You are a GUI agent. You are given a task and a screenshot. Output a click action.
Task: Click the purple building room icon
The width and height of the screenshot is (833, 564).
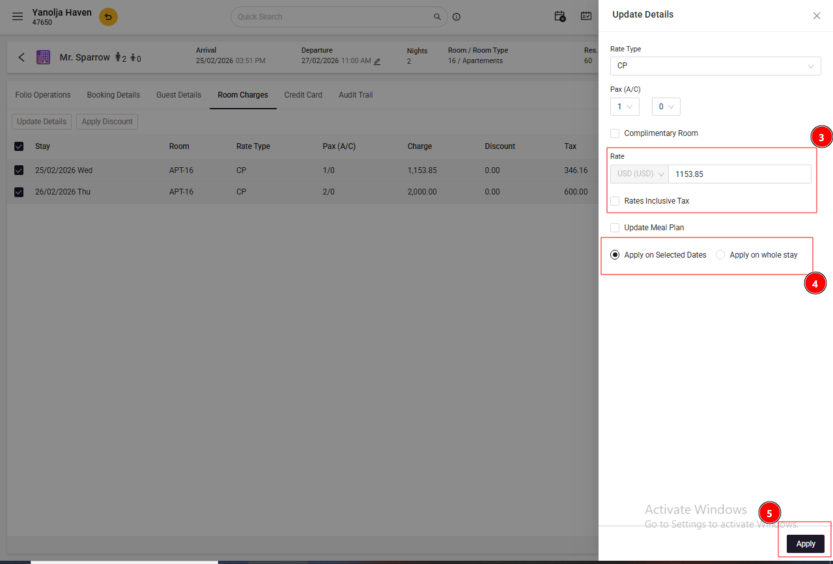(43, 57)
